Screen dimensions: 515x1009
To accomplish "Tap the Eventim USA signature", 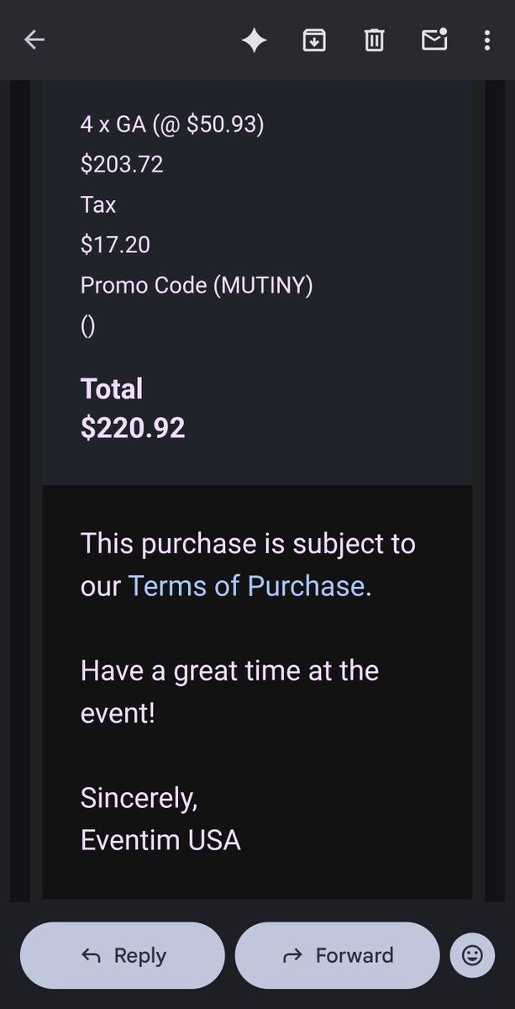I will click(x=160, y=840).
